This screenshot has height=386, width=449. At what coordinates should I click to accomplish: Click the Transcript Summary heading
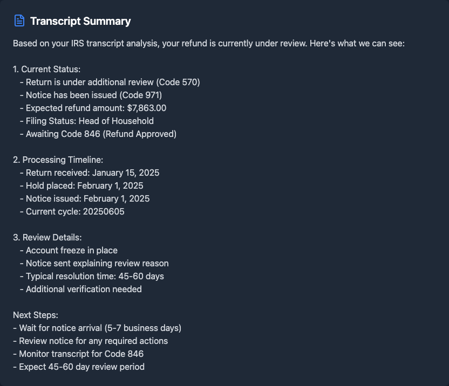pyautogui.click(x=80, y=21)
